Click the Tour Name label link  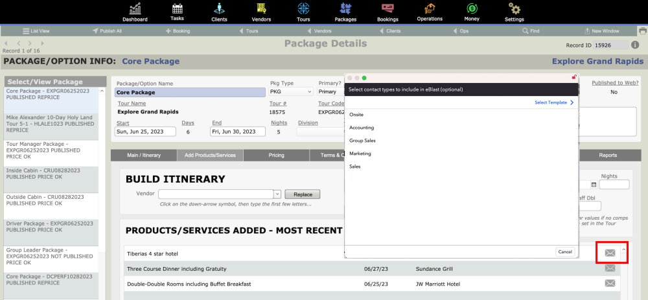(132, 103)
